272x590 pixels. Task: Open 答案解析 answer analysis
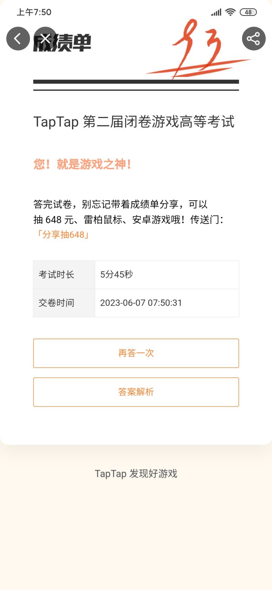point(136,392)
